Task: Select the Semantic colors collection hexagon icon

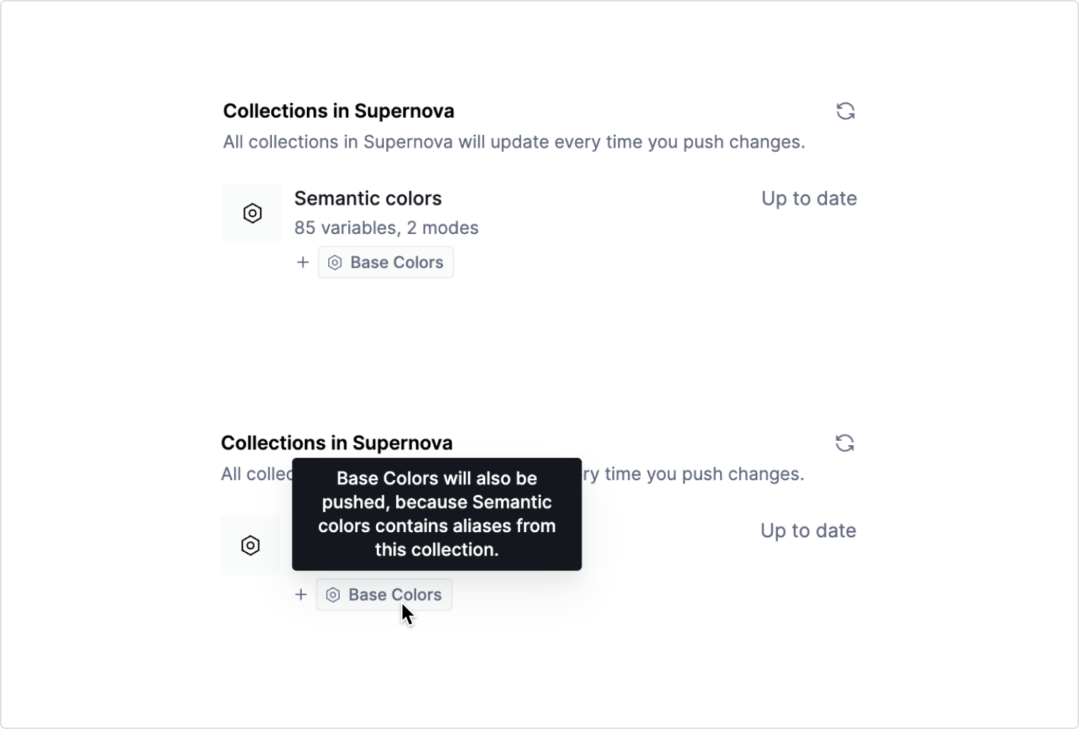Action: pos(253,213)
